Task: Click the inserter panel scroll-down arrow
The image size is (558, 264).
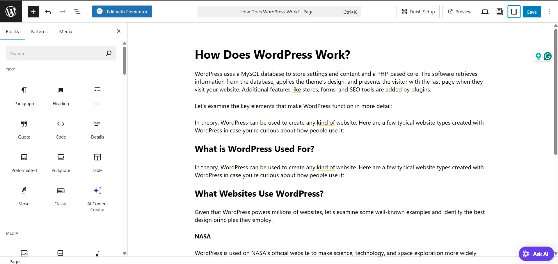Action: 125,254
